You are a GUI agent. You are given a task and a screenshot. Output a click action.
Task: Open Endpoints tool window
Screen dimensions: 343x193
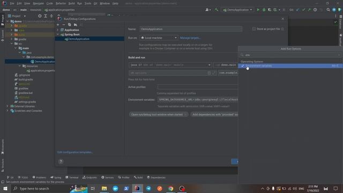90,177
